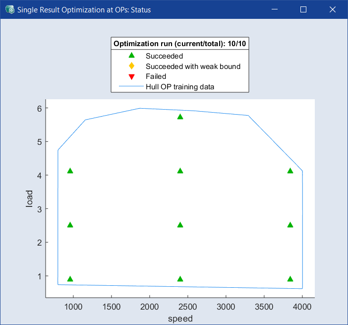348x325 pixels.
Task: Maximize the Status window
Action: coord(303,9)
